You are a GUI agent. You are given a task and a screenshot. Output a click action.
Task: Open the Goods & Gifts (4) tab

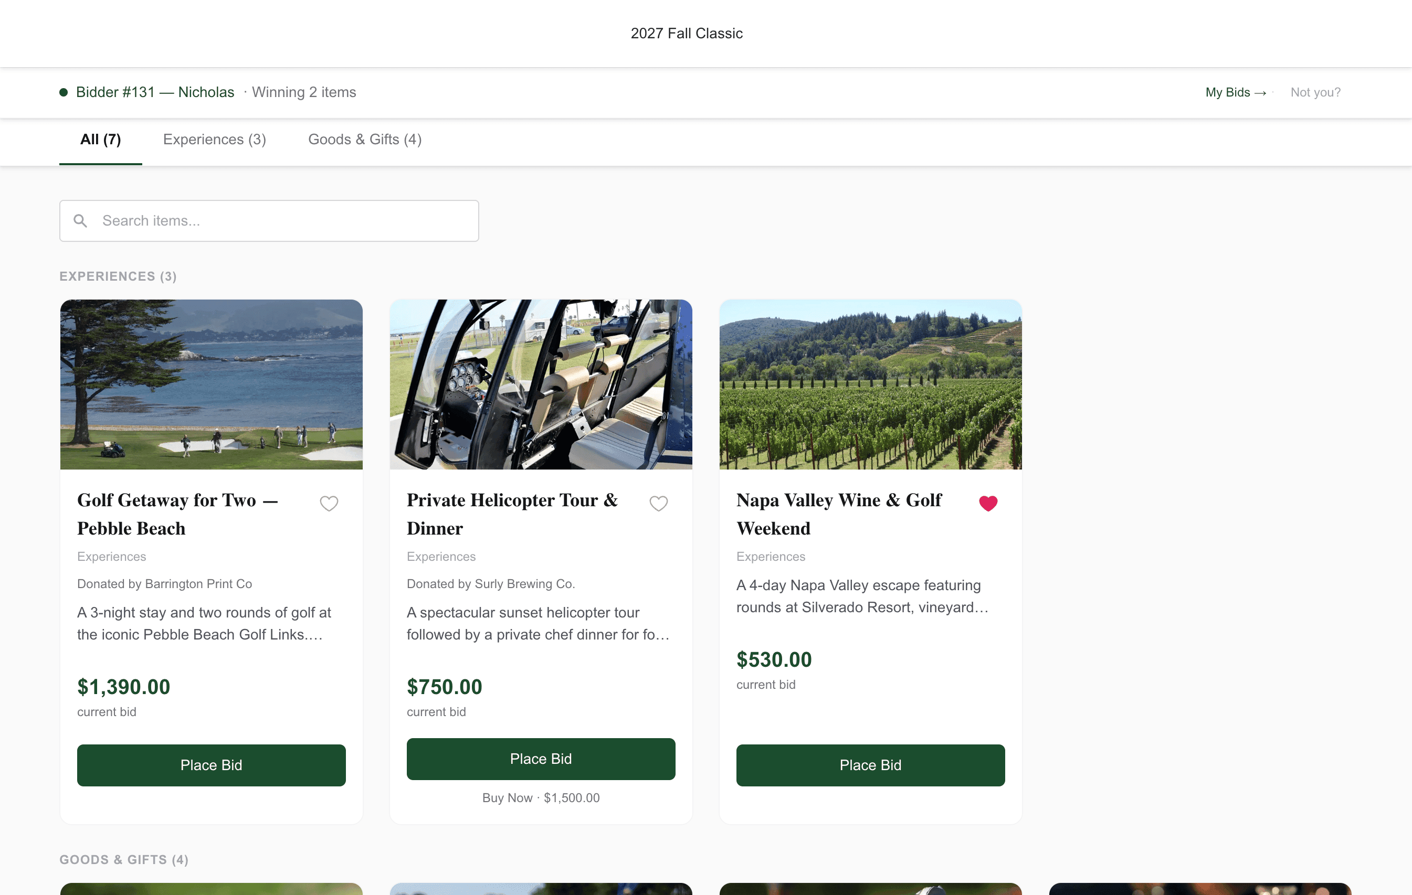(x=365, y=140)
